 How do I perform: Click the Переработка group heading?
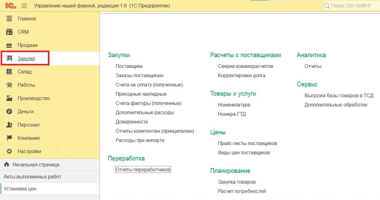pyautogui.click(x=126, y=158)
